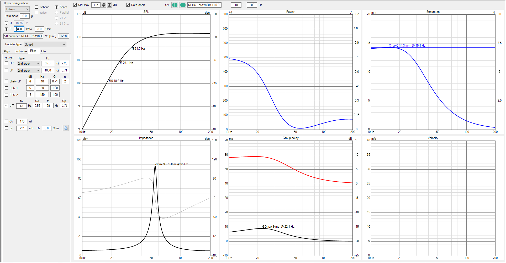Click the SPL max up/down spinner arrows
Image resolution: width=506 pixels, height=263 pixels.
tap(104, 5)
